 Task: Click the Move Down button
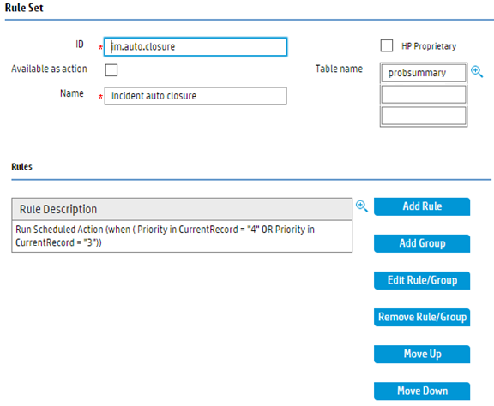coord(422,391)
